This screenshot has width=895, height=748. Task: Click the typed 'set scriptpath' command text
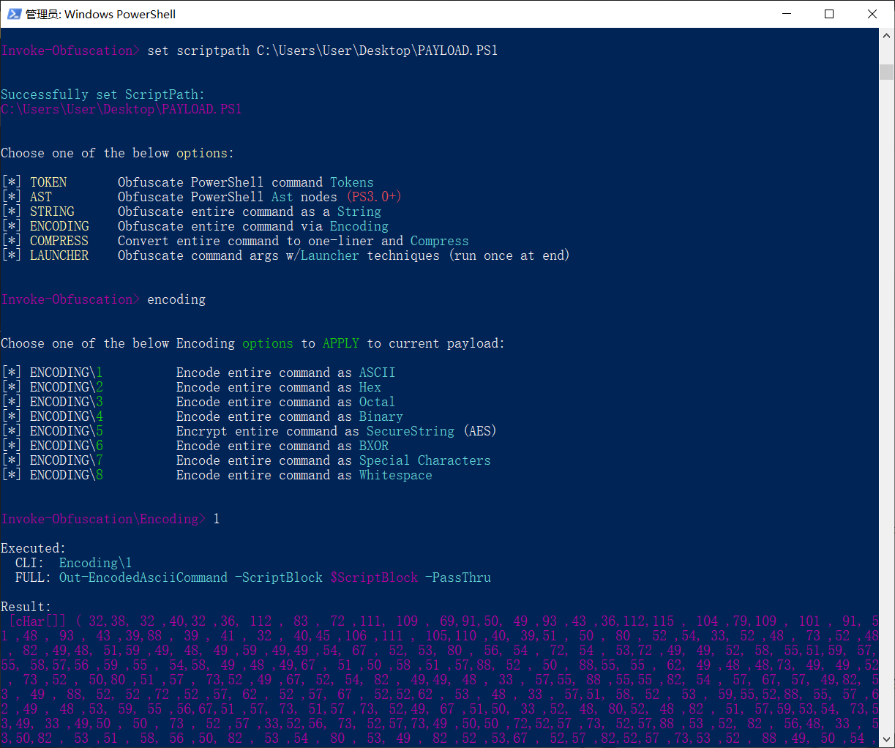pos(323,51)
